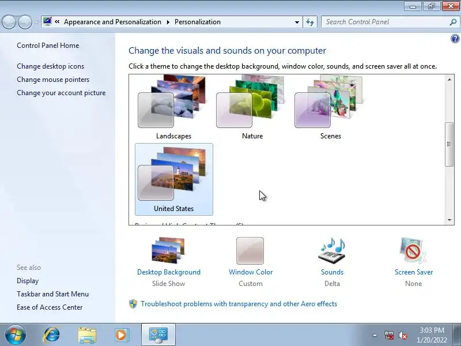Screen dimensions: 461x346
Task: Open Change desktop icons
Action: pyautogui.click(x=50, y=66)
